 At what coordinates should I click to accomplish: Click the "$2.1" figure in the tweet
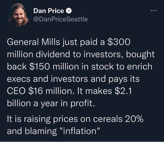click(x=123, y=91)
